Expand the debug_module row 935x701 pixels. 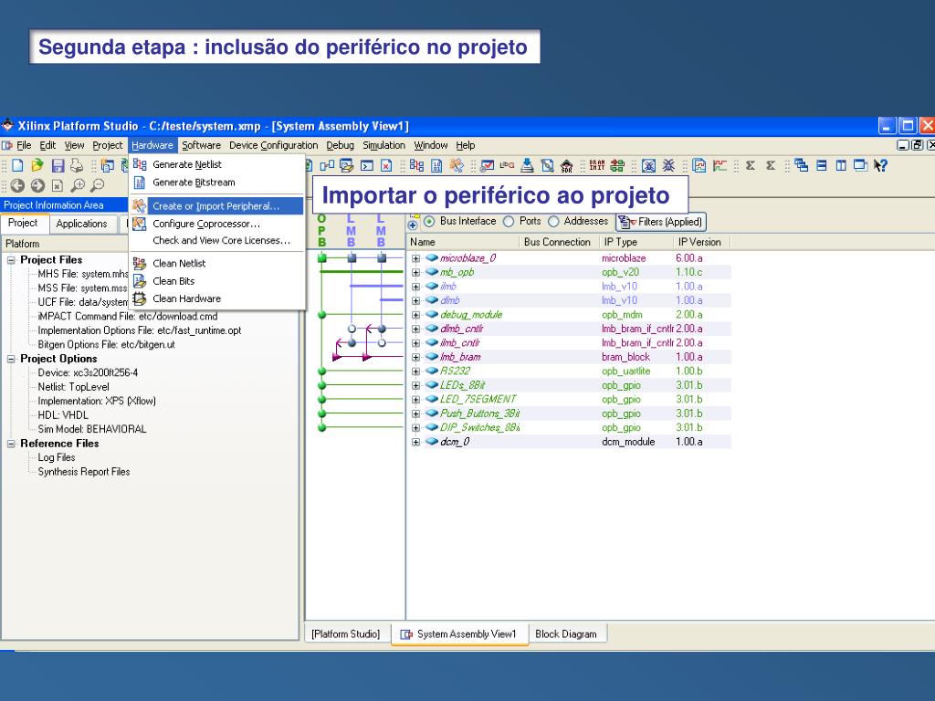(415, 315)
